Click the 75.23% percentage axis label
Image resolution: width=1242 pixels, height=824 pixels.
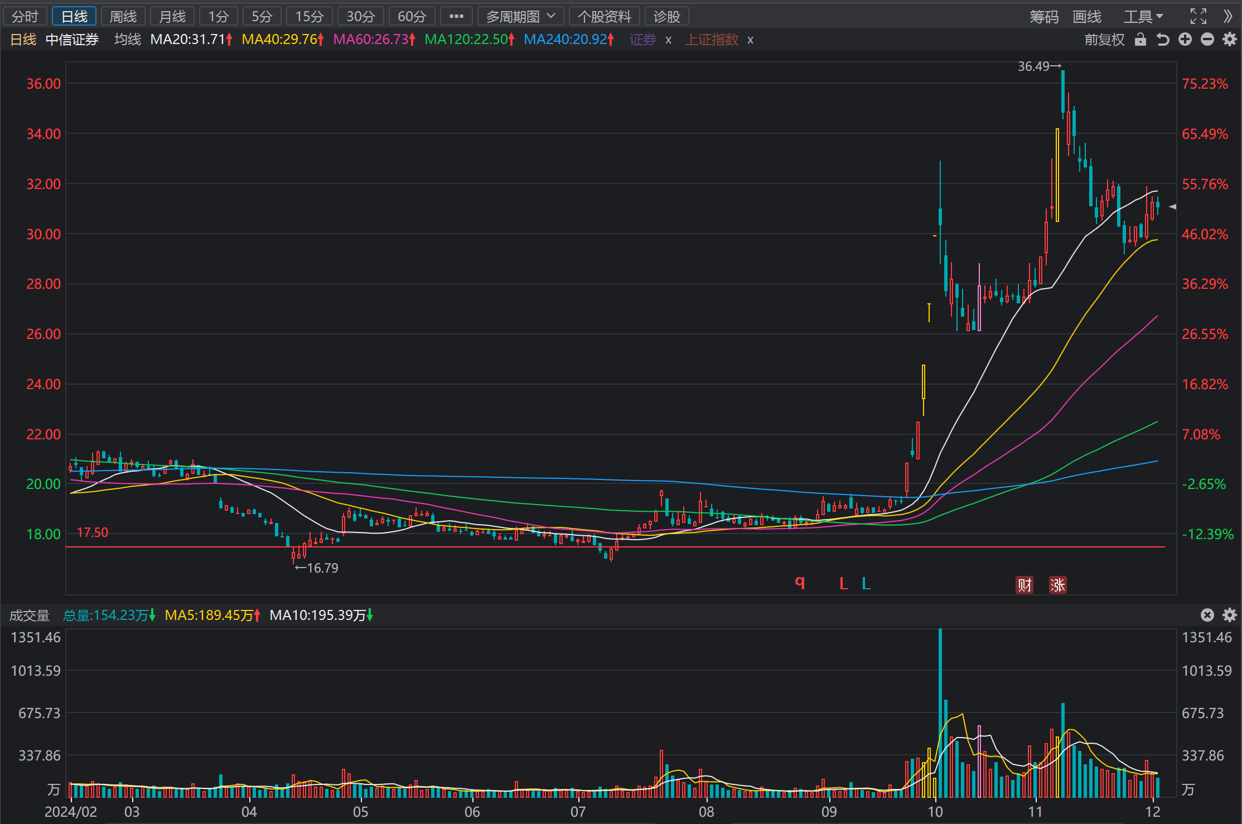[1205, 84]
